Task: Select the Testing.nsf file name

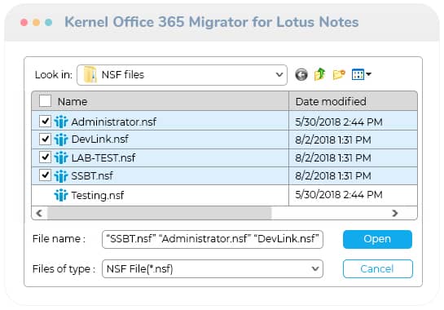Action: click(x=98, y=196)
